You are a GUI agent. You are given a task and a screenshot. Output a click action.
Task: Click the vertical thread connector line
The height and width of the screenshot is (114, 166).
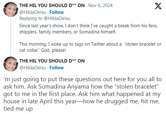click(x=11, y=37)
